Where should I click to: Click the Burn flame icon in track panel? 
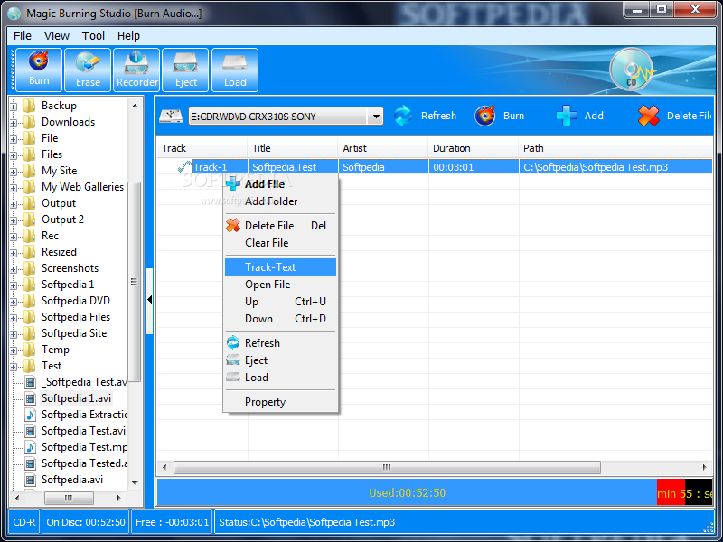point(485,116)
